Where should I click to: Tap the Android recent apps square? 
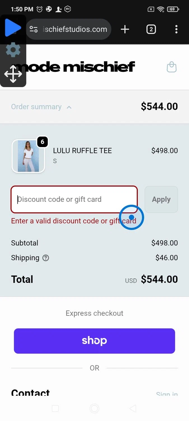[x=55, y=408]
